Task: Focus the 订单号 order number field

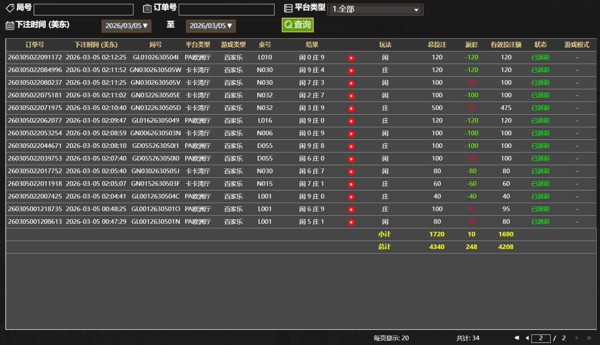Action: coord(226,10)
